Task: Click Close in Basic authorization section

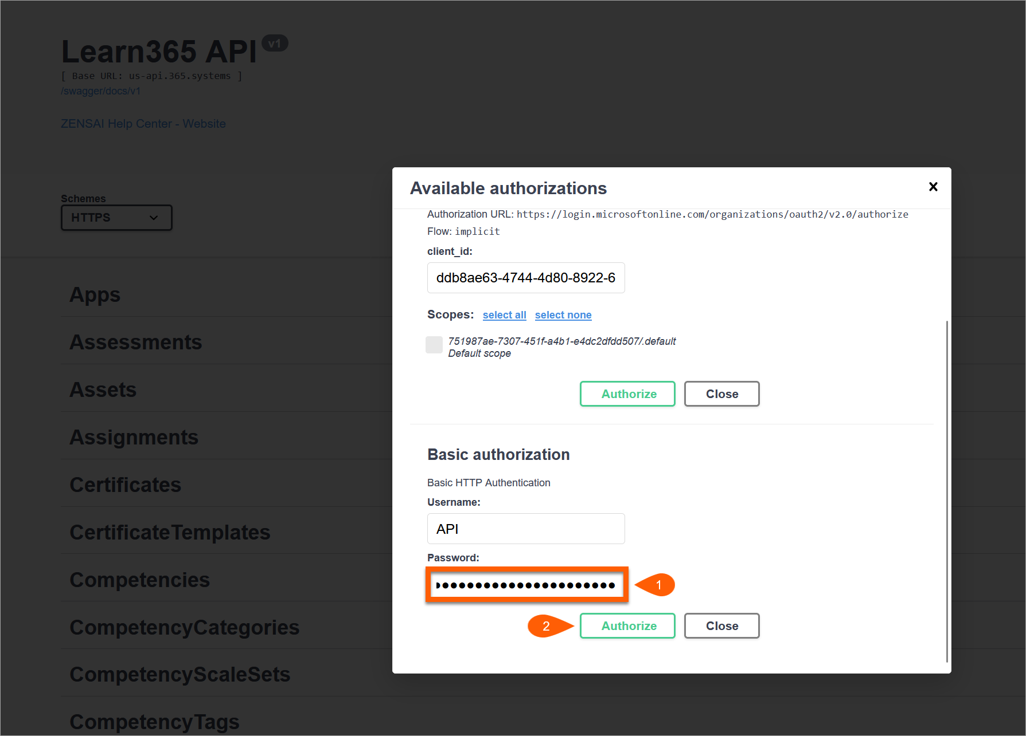Action: click(721, 625)
